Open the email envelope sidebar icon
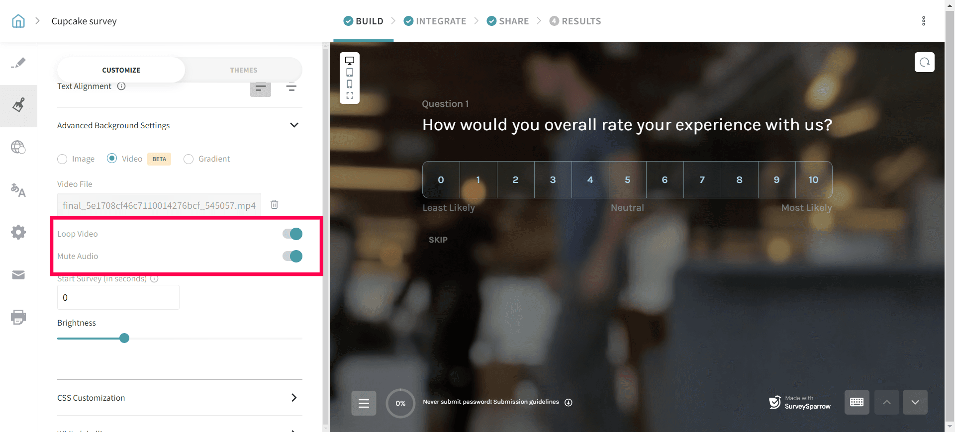This screenshot has height=432, width=955. click(x=18, y=275)
